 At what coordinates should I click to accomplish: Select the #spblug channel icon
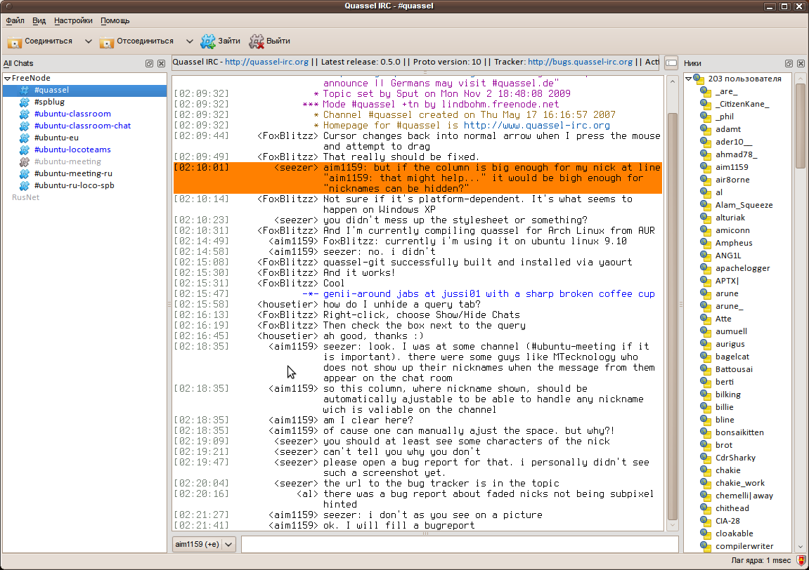coord(24,102)
